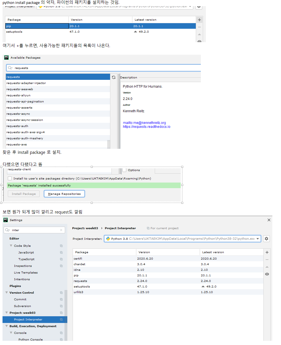Click copy icon next to Subversion
This screenshot has width=281, height=345.
click(x=61, y=306)
